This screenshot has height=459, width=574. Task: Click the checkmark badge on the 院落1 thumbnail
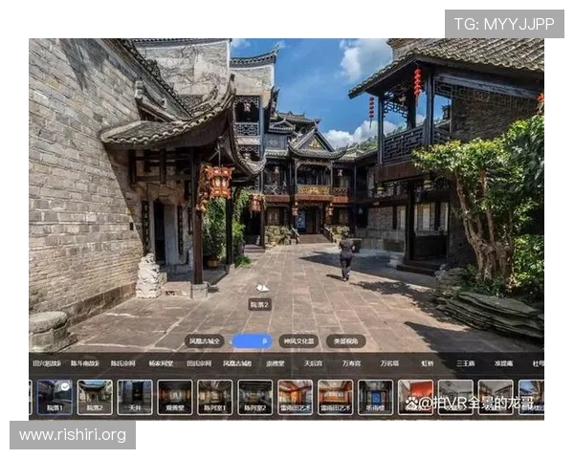coord(65,386)
